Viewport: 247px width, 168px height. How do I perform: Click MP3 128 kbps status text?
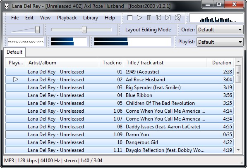pyautogui.click(x=20, y=161)
